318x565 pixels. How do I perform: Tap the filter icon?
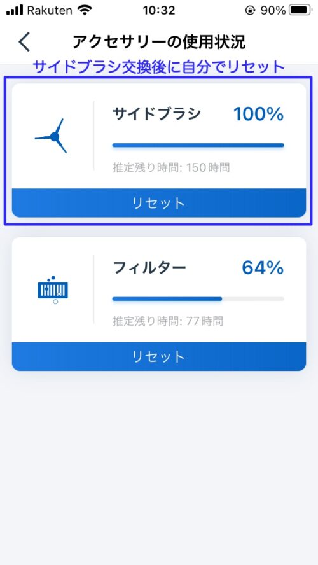pyautogui.click(x=53, y=289)
